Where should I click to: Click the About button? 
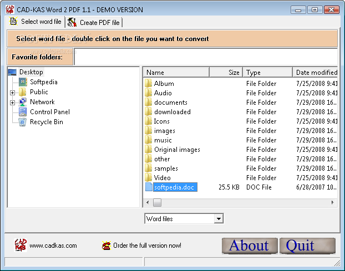(250, 246)
